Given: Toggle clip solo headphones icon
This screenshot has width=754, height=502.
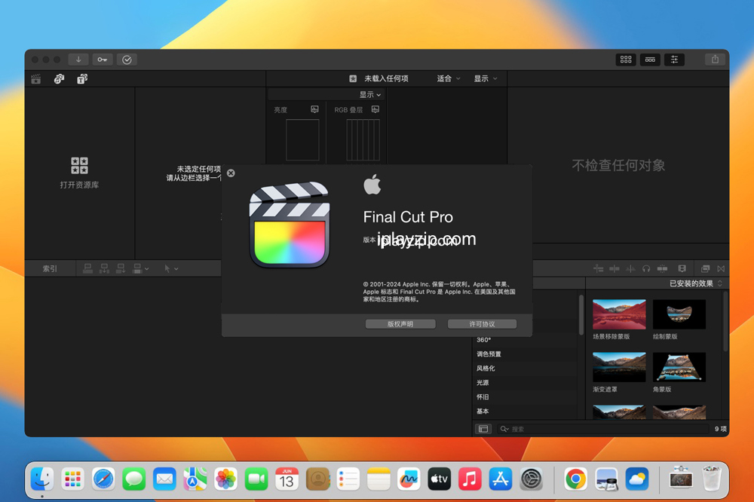Looking at the screenshot, I should click(x=646, y=269).
